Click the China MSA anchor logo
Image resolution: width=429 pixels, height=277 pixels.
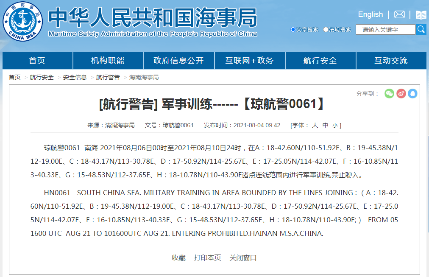pos(23,21)
